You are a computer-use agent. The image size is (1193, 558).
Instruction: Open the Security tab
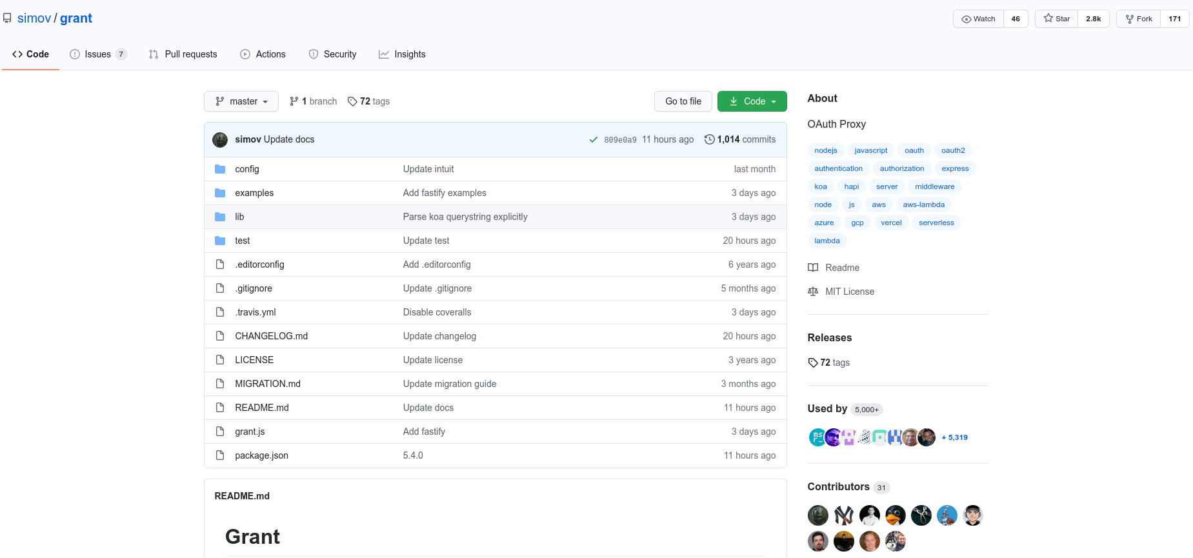(x=332, y=54)
